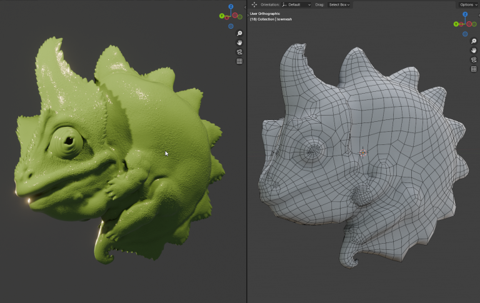Image resolution: width=480 pixels, height=303 pixels.
Task: Click the pan hand icon in right viewport
Action: tap(474, 50)
